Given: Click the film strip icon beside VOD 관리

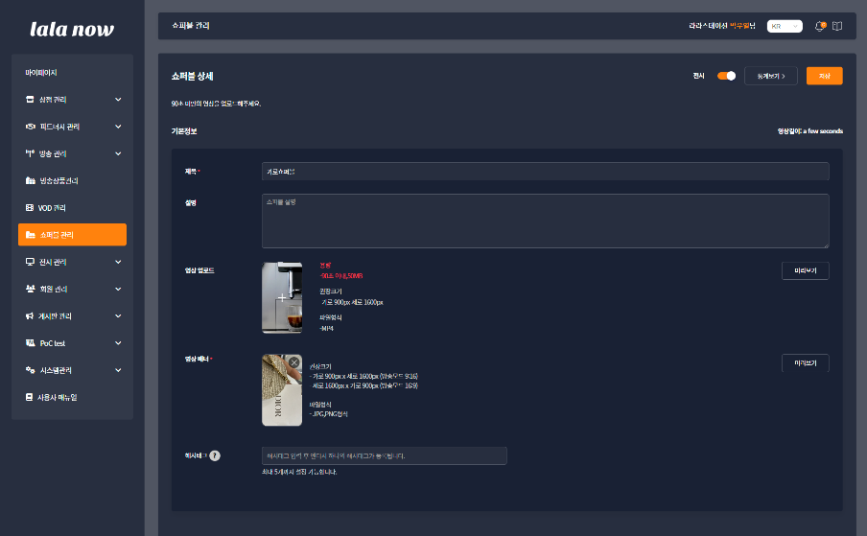Looking at the screenshot, I should click(30, 208).
